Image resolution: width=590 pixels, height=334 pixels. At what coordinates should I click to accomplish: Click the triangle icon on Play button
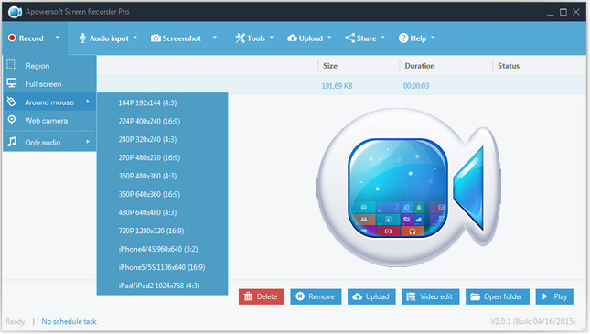pyautogui.click(x=545, y=296)
